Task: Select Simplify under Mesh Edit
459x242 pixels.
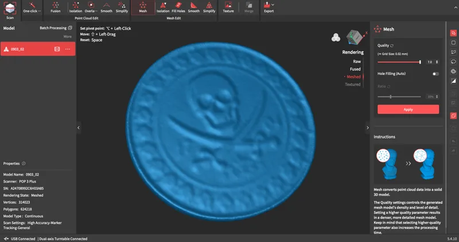Action: click(x=209, y=8)
